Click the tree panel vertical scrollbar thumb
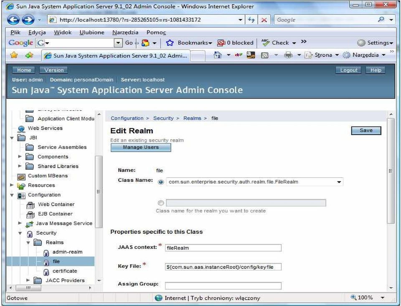This screenshot has height=306, width=401. (99, 191)
